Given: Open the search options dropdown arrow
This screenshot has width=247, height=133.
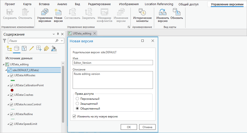Looking at the screenshot, I should [62, 41].
